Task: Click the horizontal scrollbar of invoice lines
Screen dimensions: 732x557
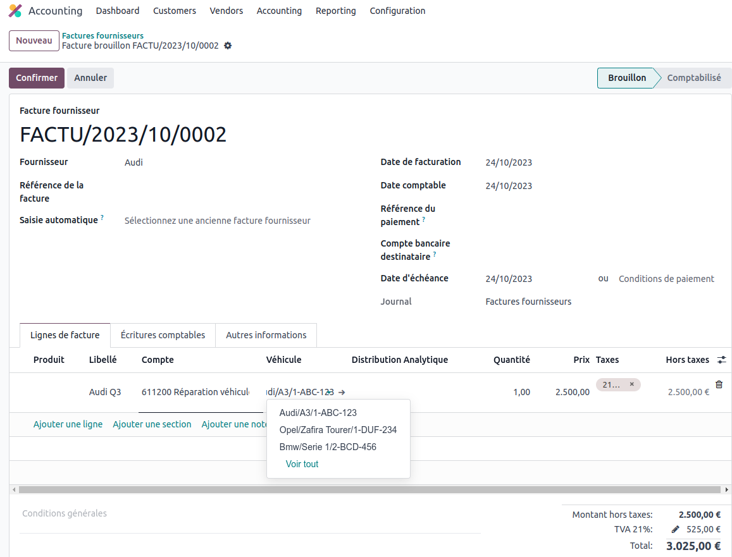Action: [369, 490]
